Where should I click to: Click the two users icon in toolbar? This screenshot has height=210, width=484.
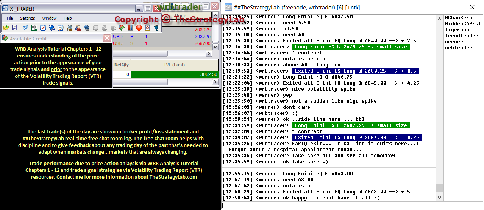[x=78, y=28]
